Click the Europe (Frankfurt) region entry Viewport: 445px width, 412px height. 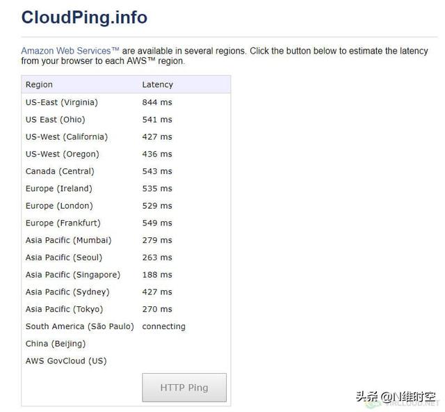[63, 223]
